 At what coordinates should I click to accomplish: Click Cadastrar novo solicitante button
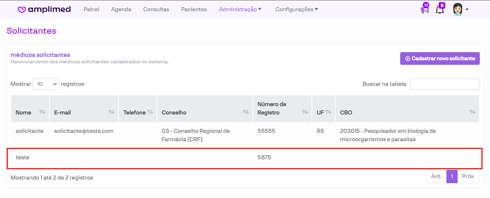[440, 59]
